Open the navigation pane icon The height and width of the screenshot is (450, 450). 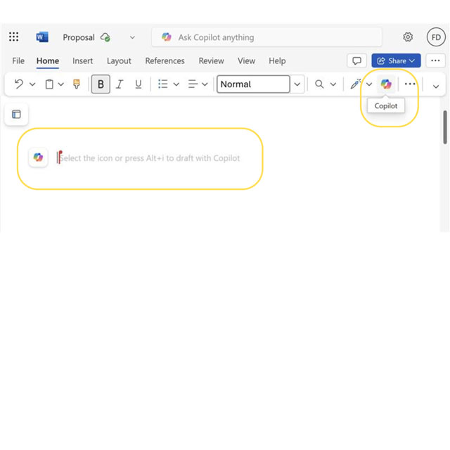click(x=16, y=114)
